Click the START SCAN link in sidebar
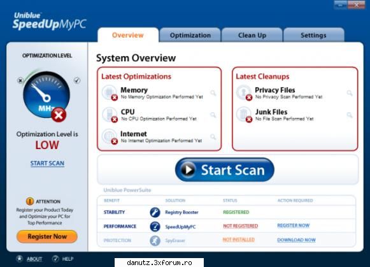Image resolution: width=370 pixels, height=267 pixels. tap(47, 163)
